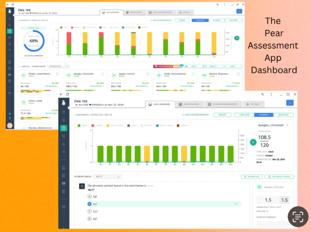Check the Azodo, Kosisochukwu card checkbox
311x232 pixels.
(x=193, y=74)
